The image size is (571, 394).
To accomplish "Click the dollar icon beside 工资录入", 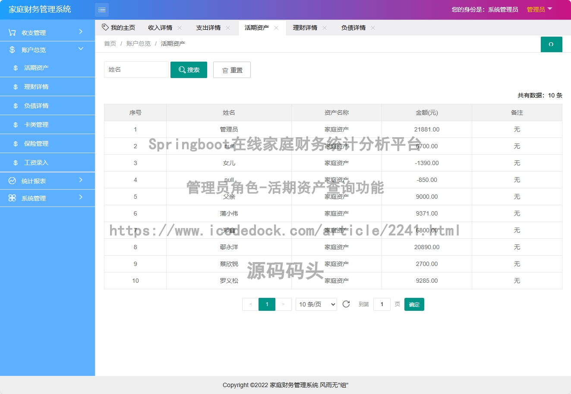I will pos(16,163).
